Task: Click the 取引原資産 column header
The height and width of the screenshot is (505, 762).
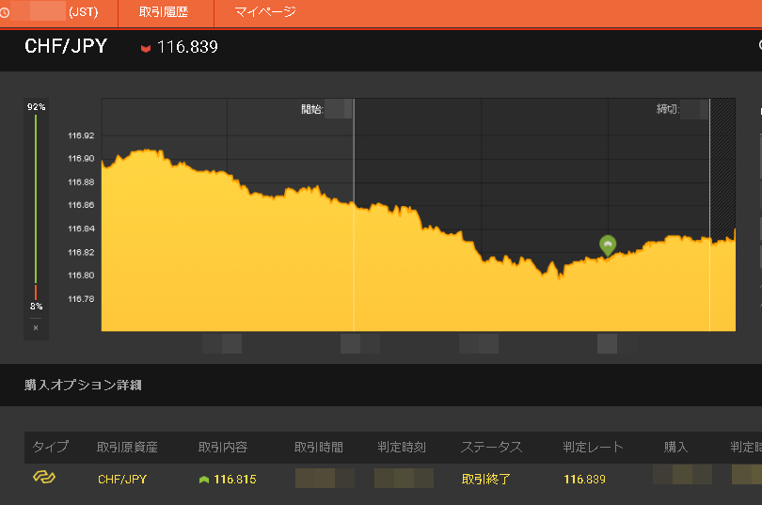Action: [x=127, y=447]
